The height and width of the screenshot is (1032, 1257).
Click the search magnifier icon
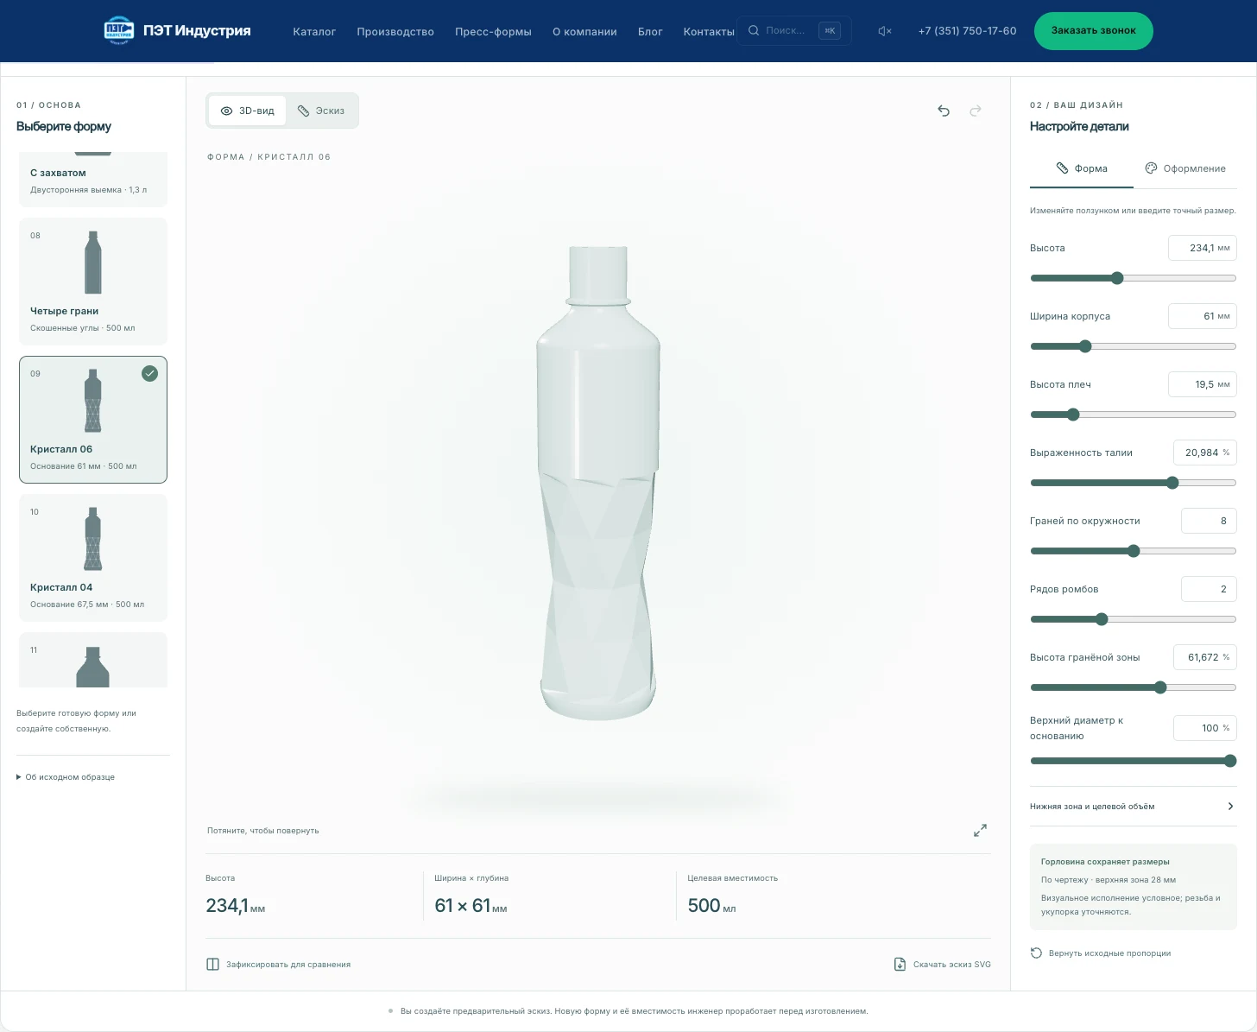tap(754, 30)
